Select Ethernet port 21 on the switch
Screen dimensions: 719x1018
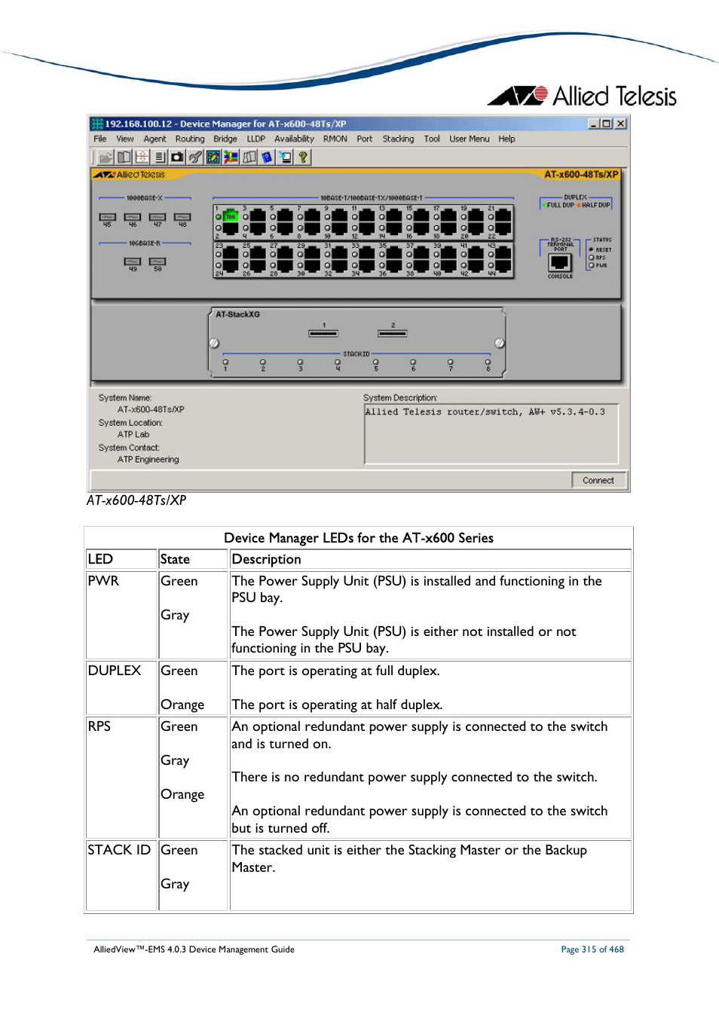(x=503, y=216)
